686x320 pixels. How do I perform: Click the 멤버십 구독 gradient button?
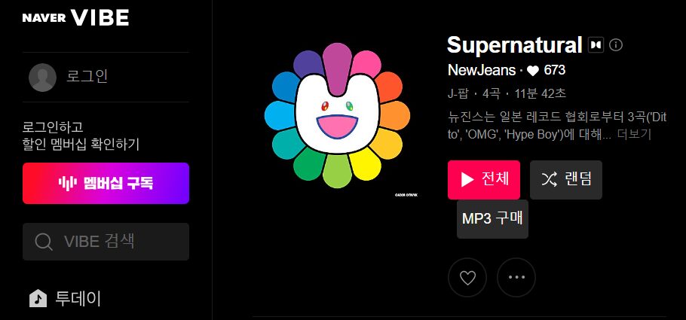106,183
